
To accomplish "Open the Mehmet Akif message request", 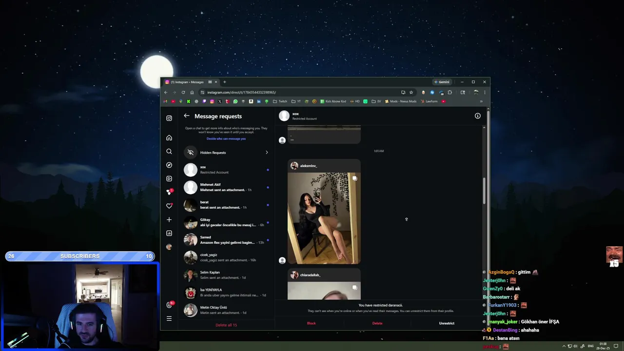I will click(x=227, y=187).
